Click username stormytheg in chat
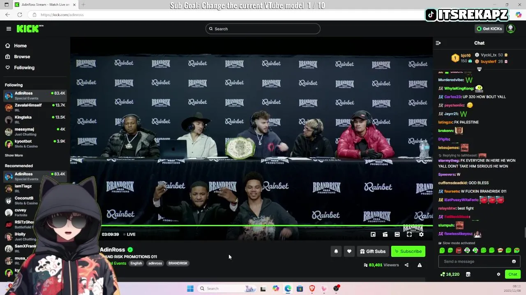Viewport: 526px width, 295px height. [447, 161]
